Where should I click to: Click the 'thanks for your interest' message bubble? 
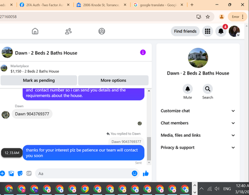pos(83,153)
